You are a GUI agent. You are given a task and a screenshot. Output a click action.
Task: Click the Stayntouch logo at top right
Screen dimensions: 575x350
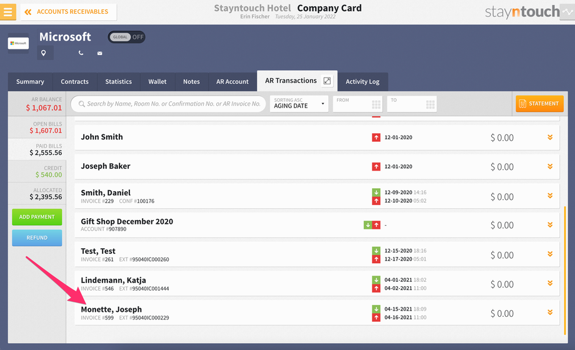[x=522, y=12]
